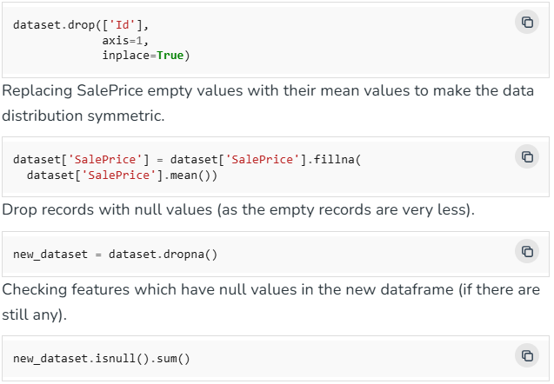Image resolution: width=554 pixels, height=384 pixels.
Task: Click 'new_dataset.isnull().sum()' code text
Action: click(x=101, y=358)
